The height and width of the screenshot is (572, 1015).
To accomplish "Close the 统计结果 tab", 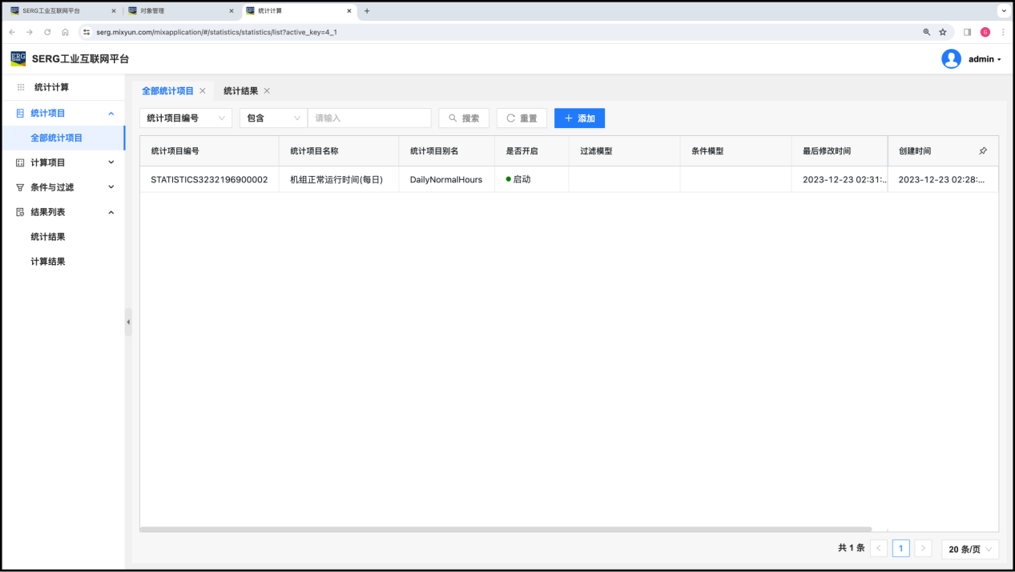I will [267, 91].
